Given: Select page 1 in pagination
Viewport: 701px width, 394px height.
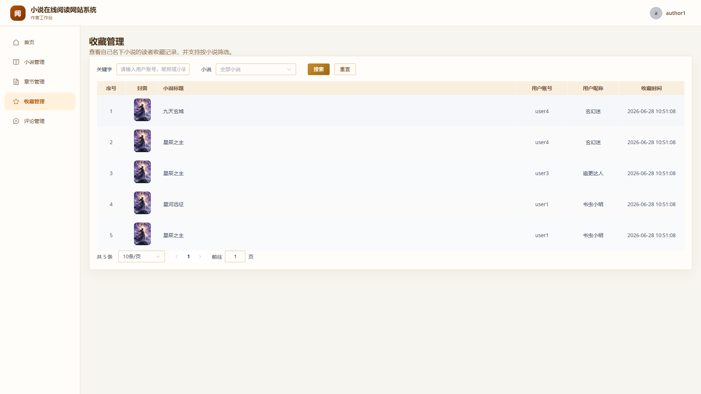Looking at the screenshot, I should [x=188, y=256].
